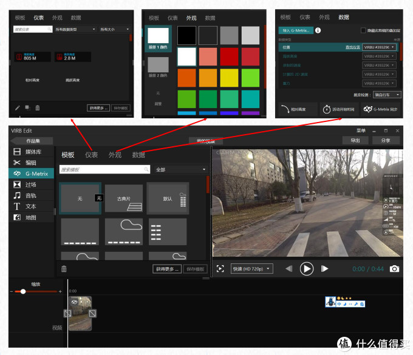Click the zoom minus sign on timeline
The image size is (413, 355).
click(x=12, y=291)
